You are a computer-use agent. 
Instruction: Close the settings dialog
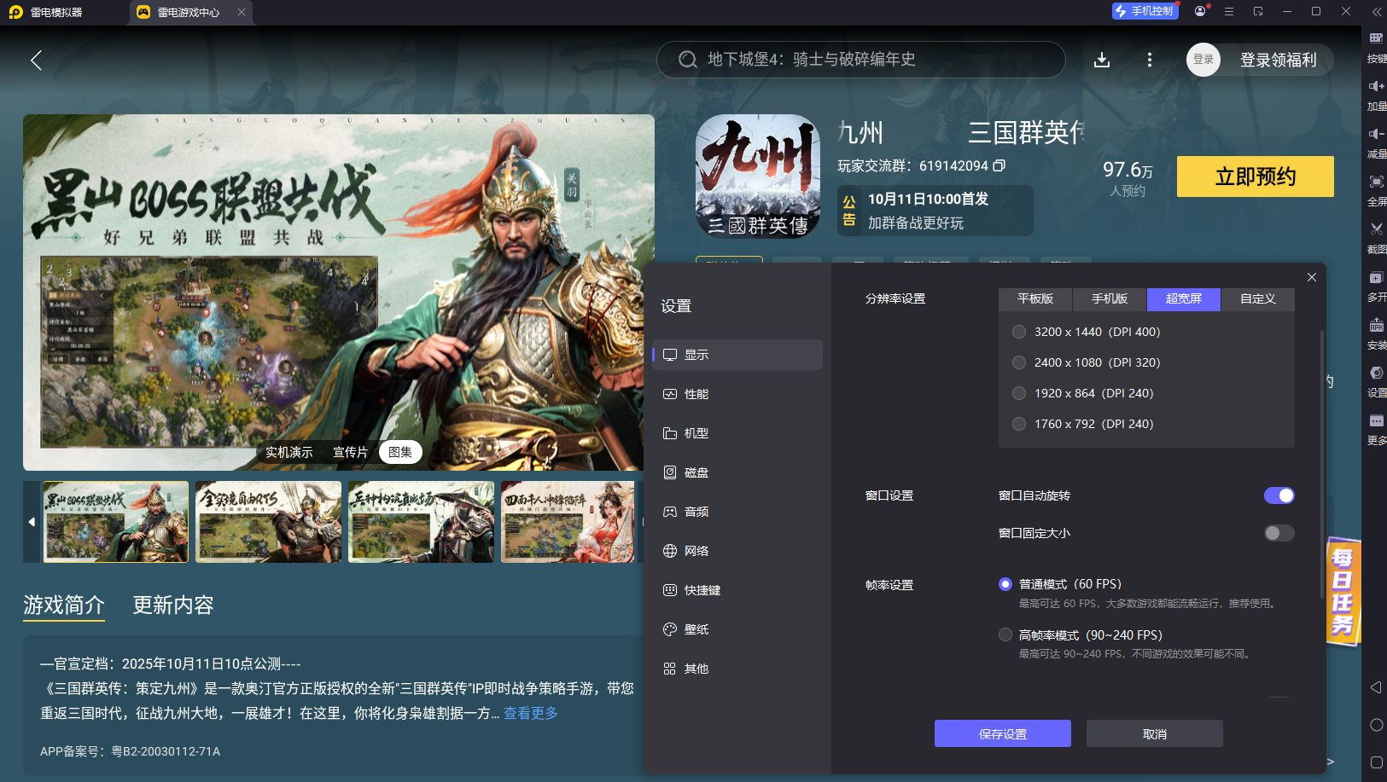tap(1312, 277)
